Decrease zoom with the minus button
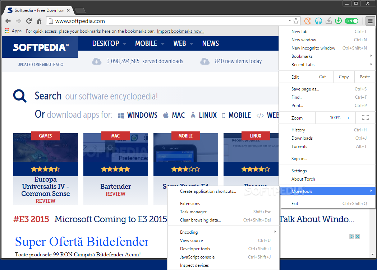The height and width of the screenshot is (270, 377). [x=322, y=118]
